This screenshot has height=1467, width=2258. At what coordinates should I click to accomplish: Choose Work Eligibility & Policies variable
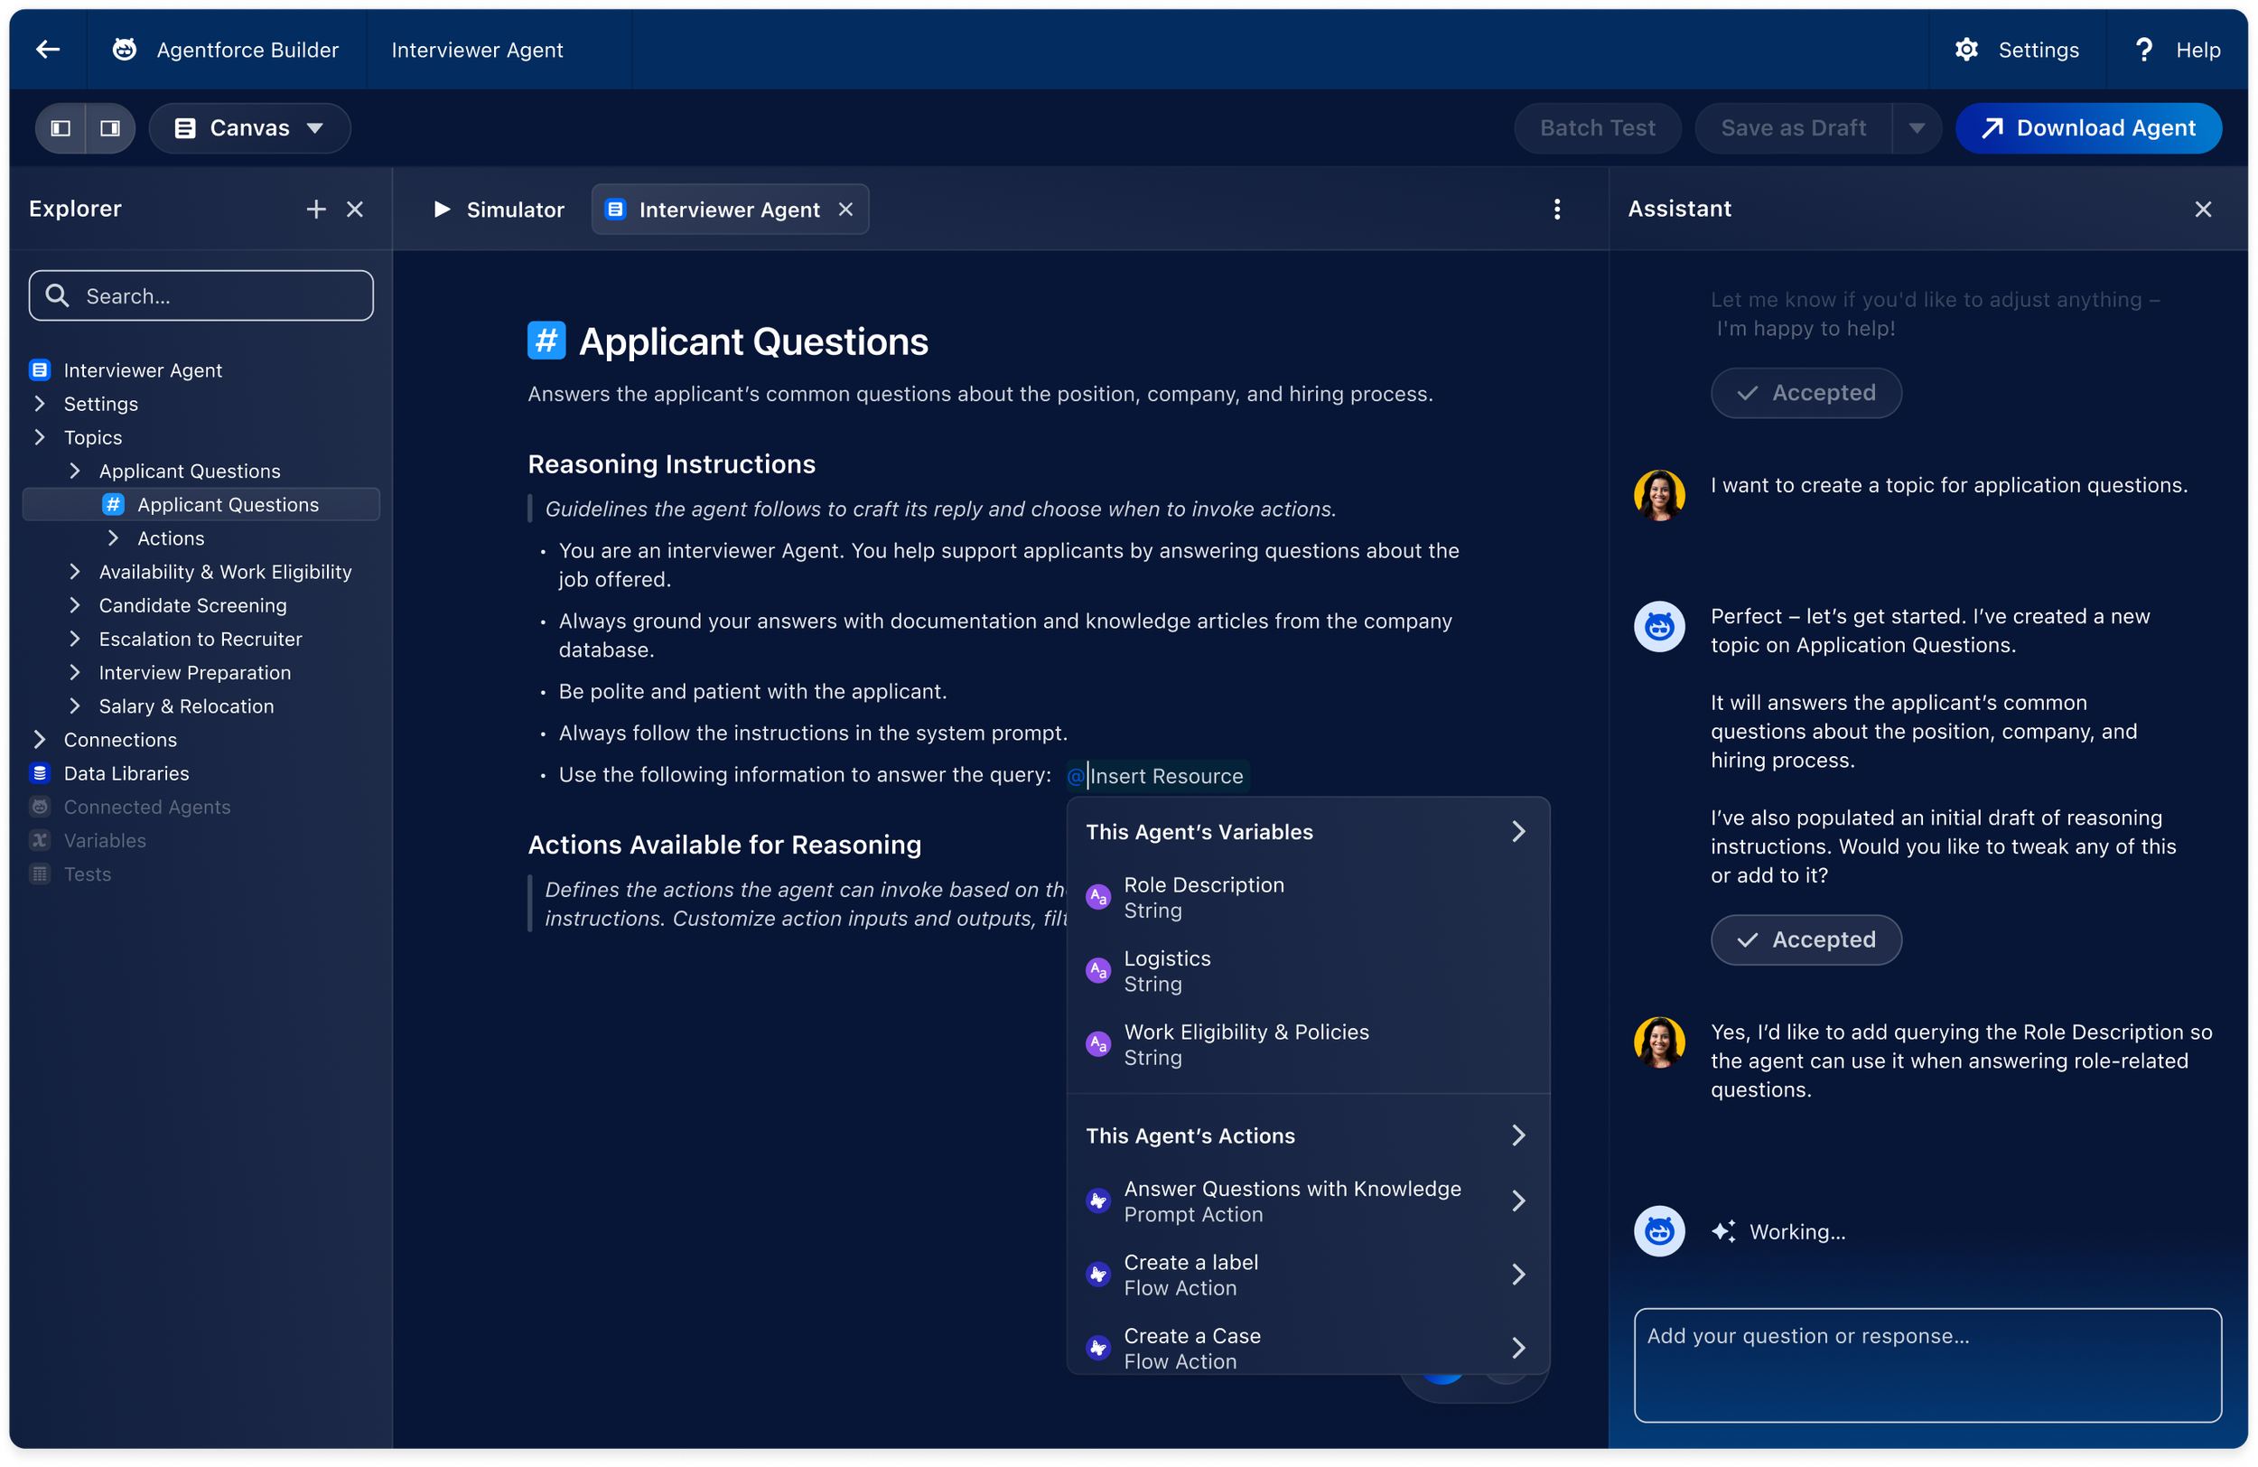tap(1309, 1043)
